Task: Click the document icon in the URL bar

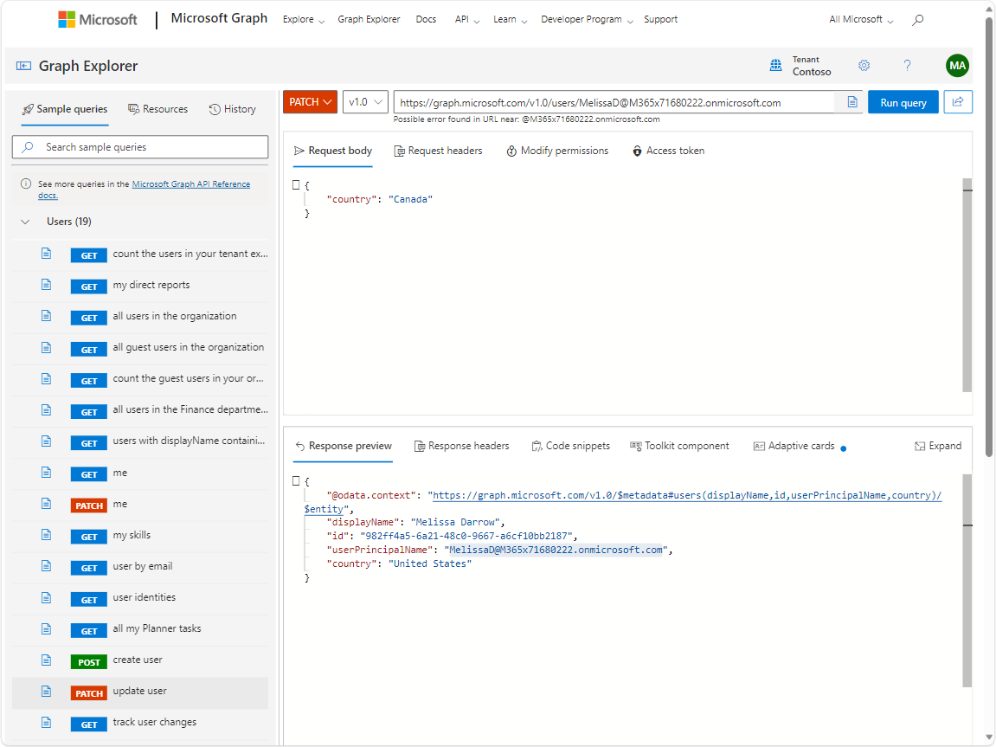Action: (x=851, y=102)
